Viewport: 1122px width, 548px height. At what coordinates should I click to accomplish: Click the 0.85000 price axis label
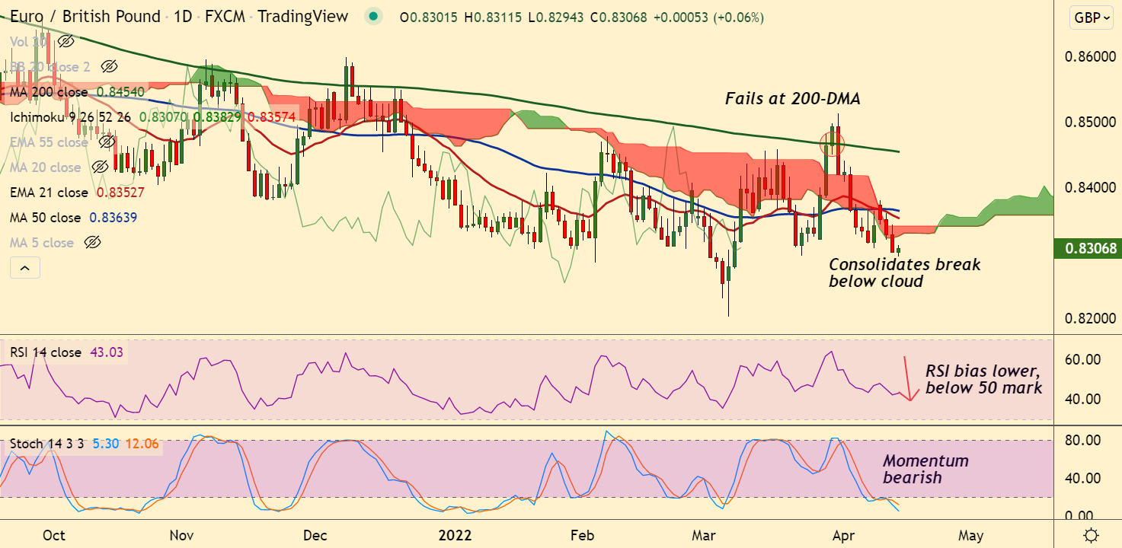1092,122
